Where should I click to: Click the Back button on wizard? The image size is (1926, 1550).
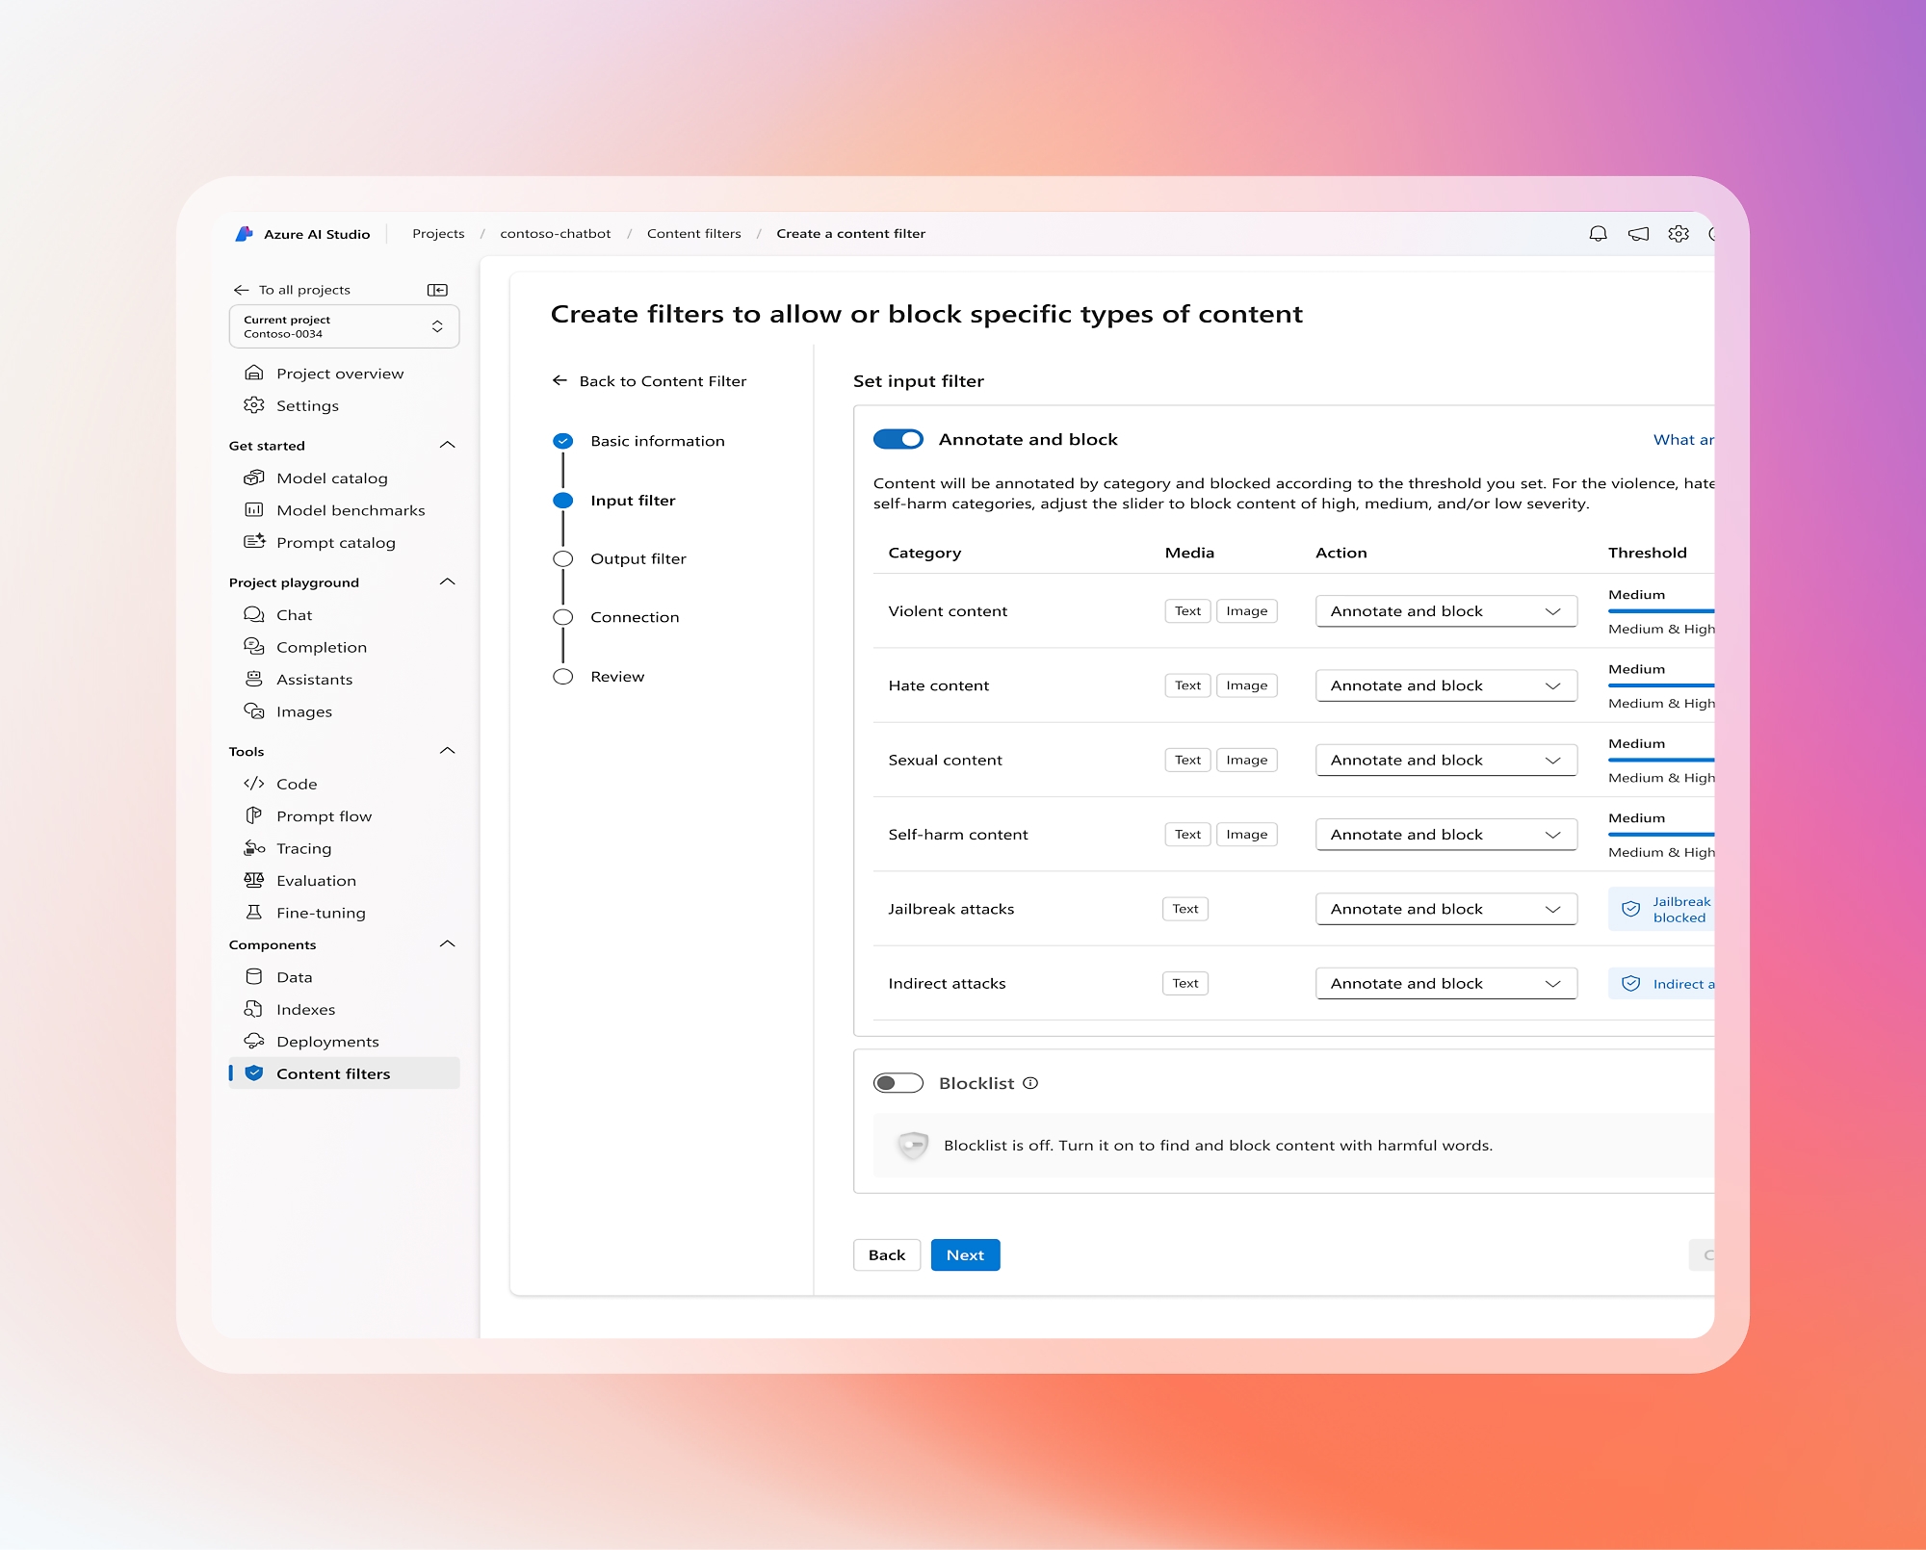click(884, 1254)
